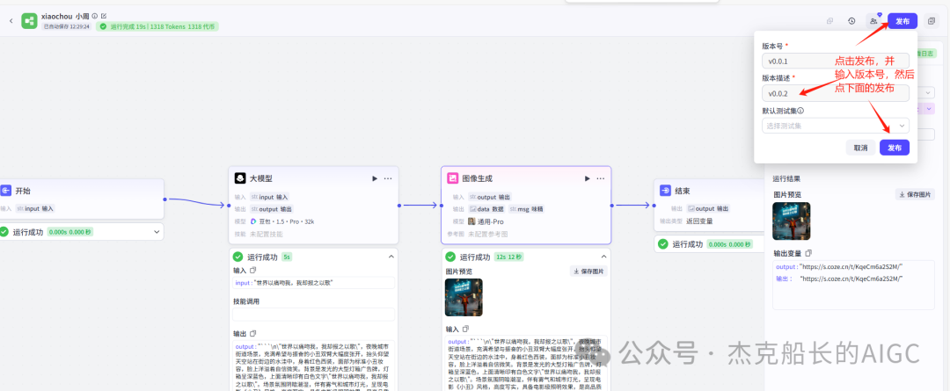Go back with the left arrow

pos(11,20)
